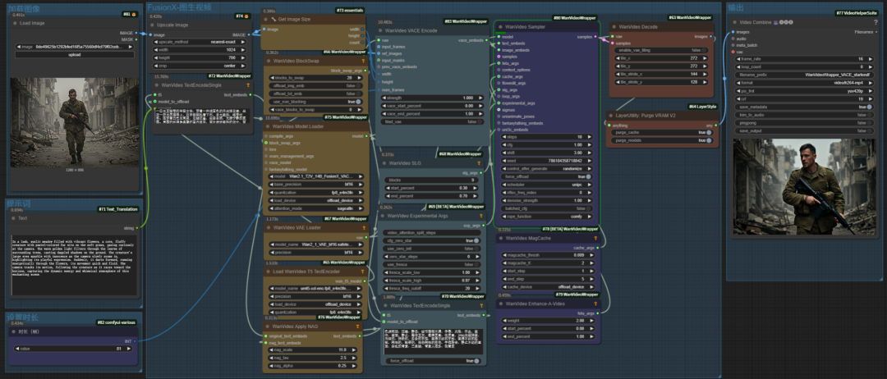Collapse the Upscale Image node via its title dot
Image resolution: width=887 pixels, height=379 pixels.
[x=154, y=25]
